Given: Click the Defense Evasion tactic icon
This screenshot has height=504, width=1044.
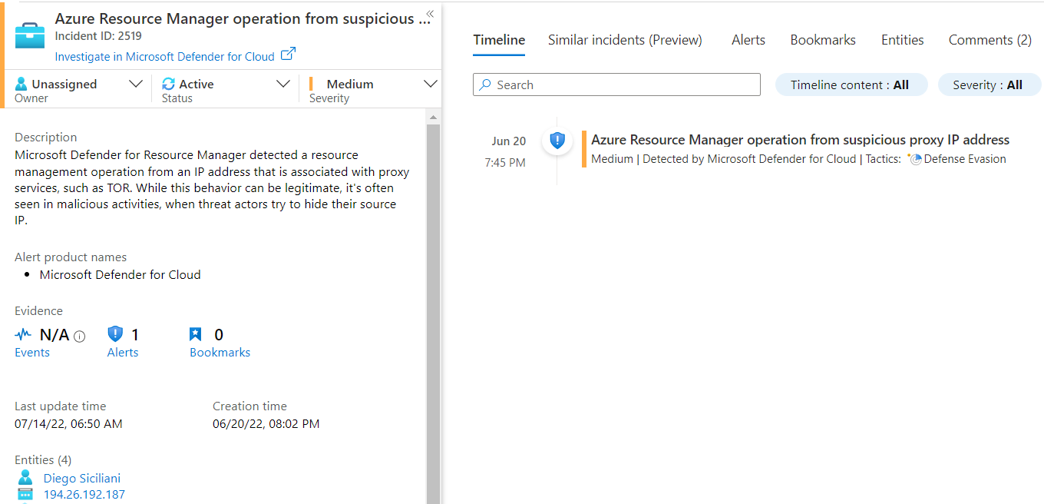Looking at the screenshot, I should pos(914,159).
